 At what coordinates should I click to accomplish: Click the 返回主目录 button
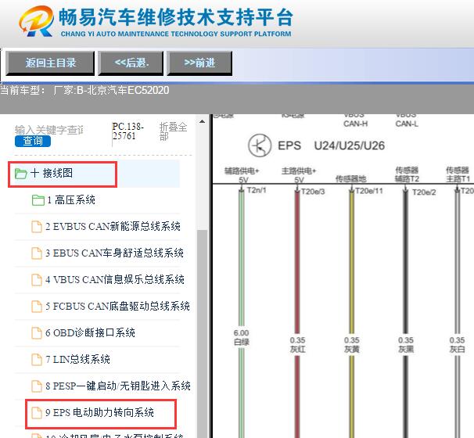(50, 63)
